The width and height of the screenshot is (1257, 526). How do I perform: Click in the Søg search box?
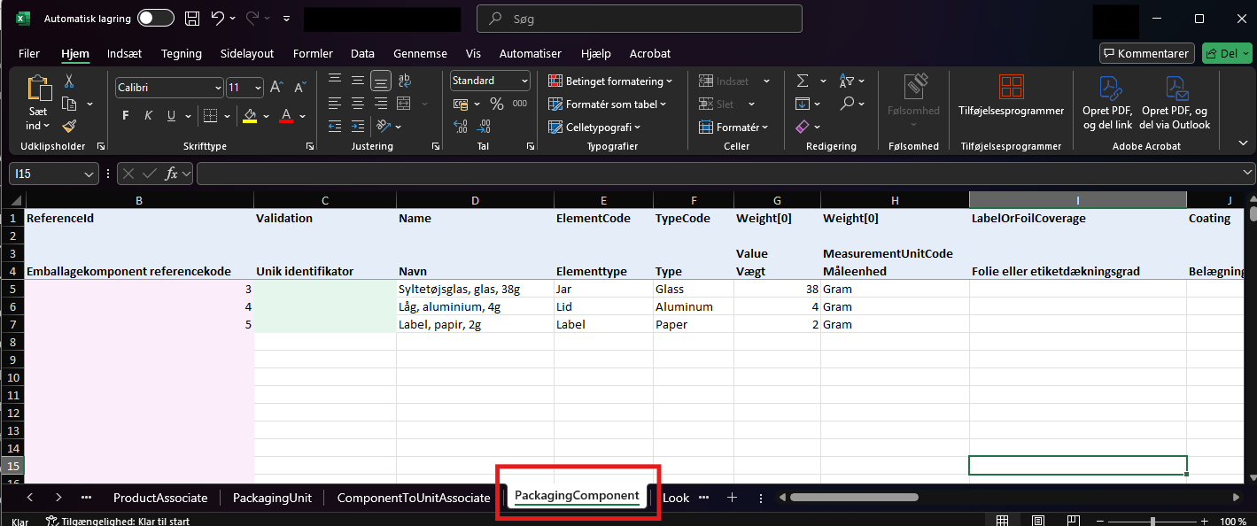click(640, 19)
